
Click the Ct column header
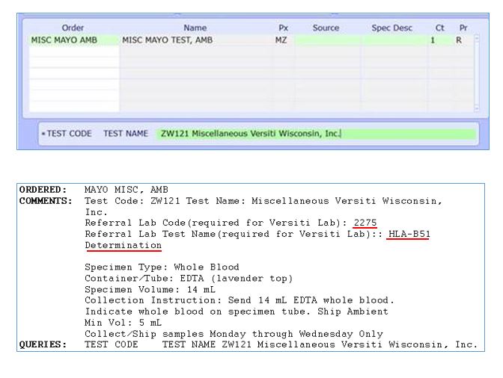439,28
